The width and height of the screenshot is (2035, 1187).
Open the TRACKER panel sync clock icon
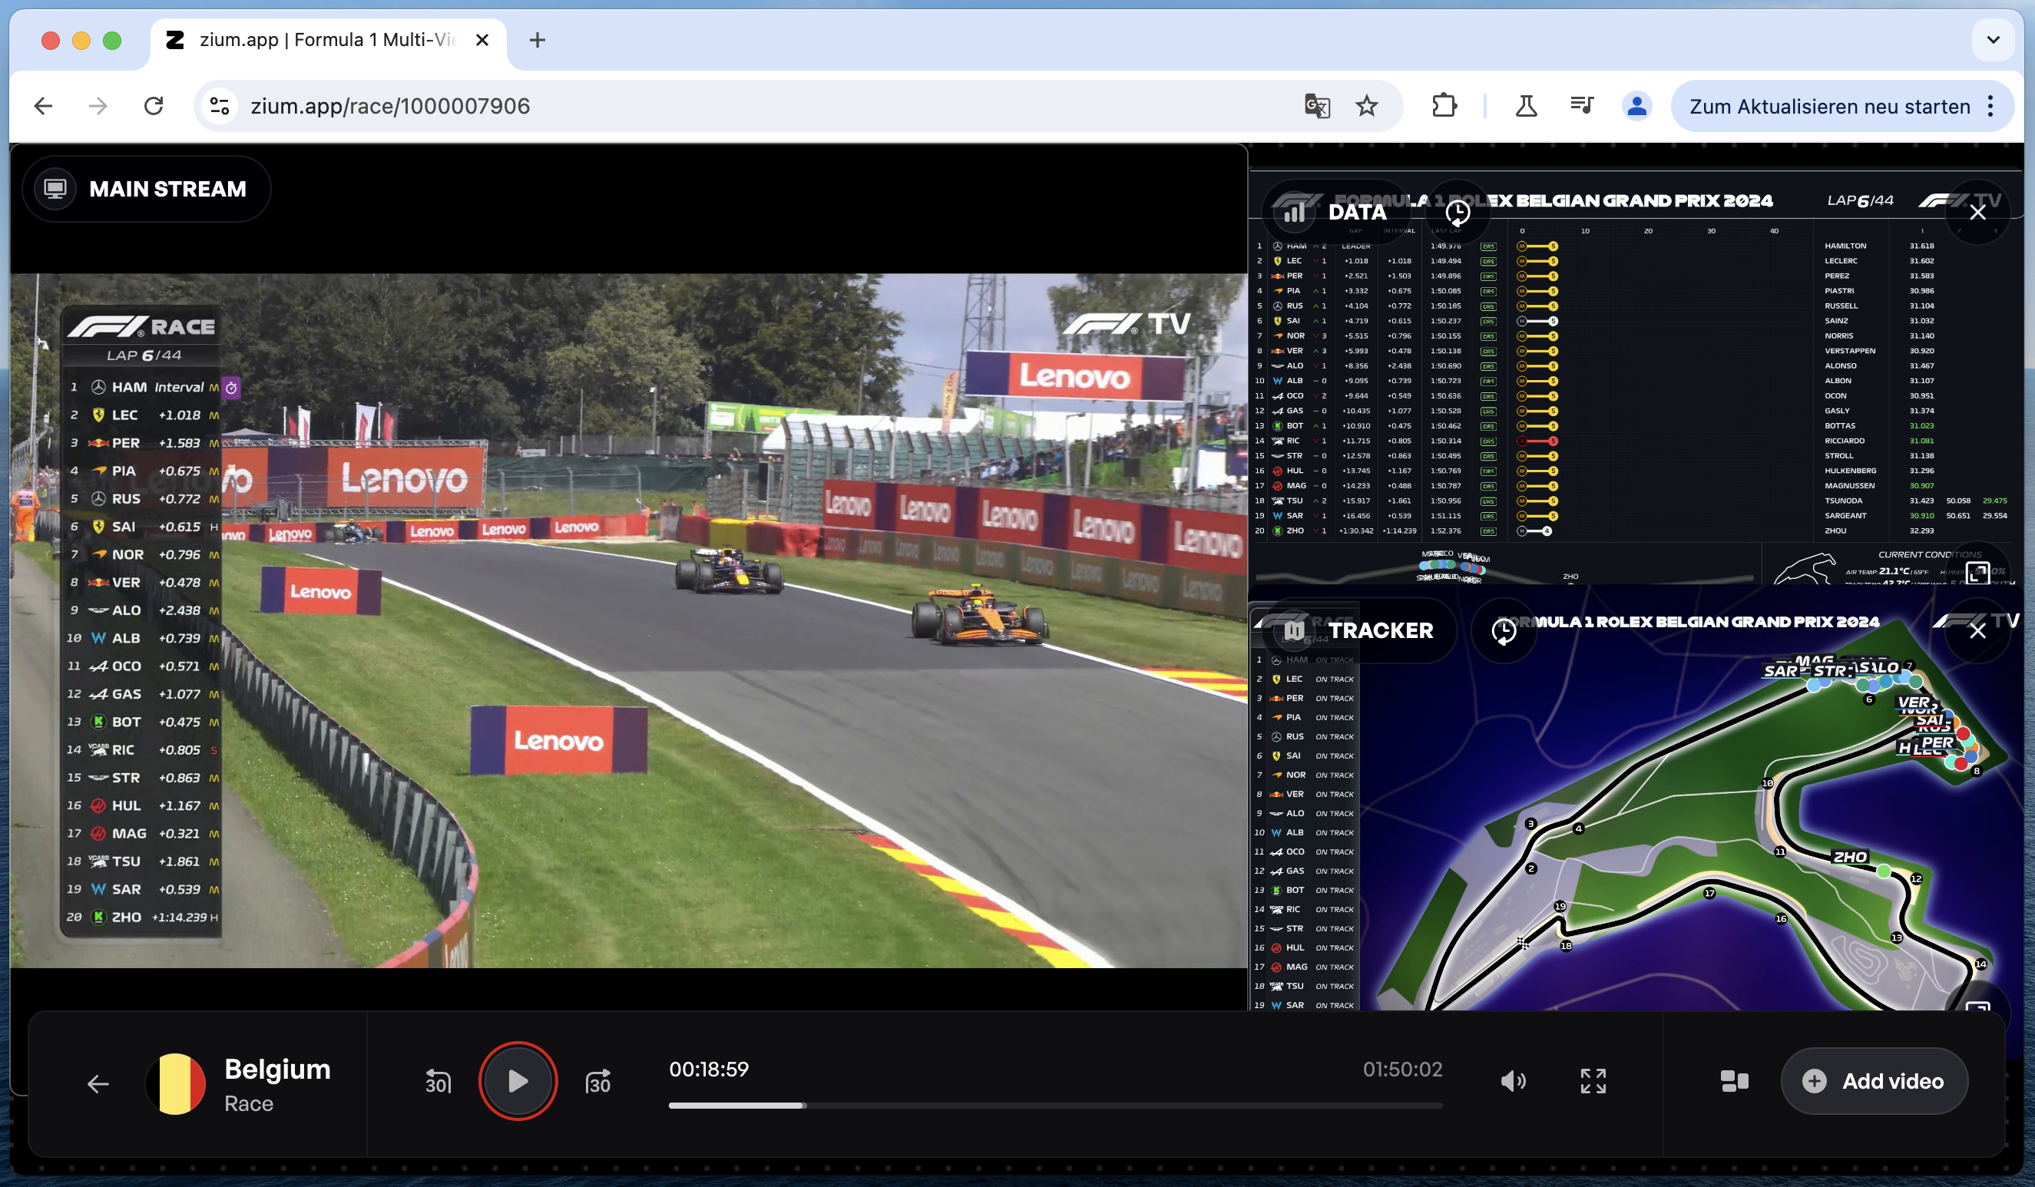[x=1504, y=630]
